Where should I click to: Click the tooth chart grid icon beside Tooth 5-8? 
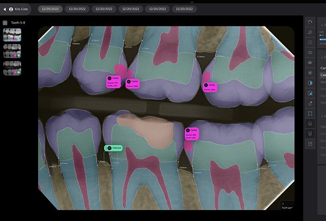click(x=5, y=23)
